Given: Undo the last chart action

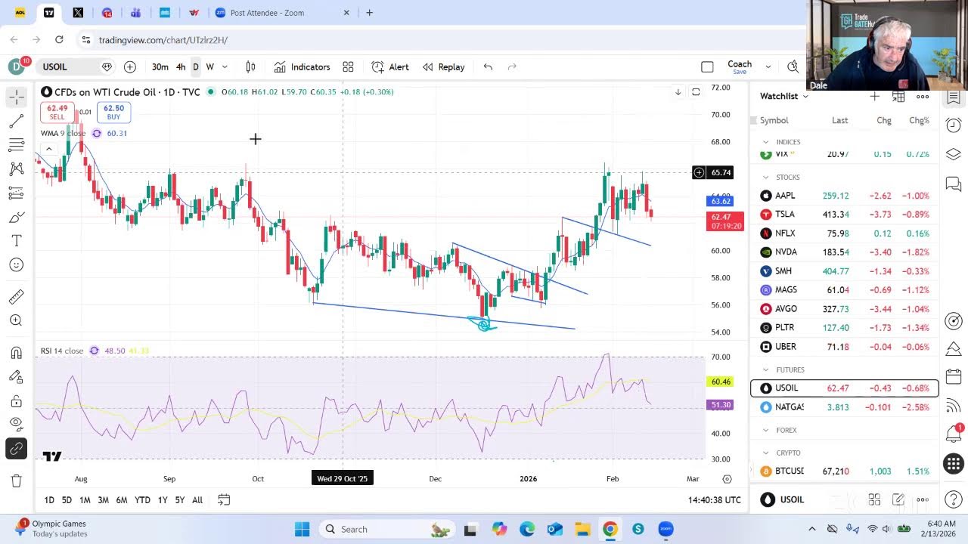Looking at the screenshot, I should [488, 66].
